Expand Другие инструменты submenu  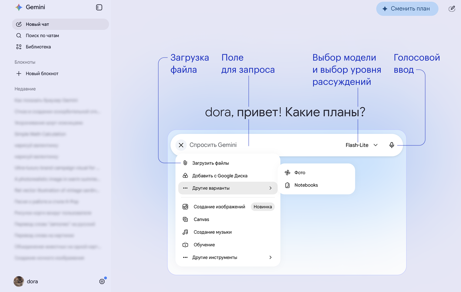tap(228, 257)
